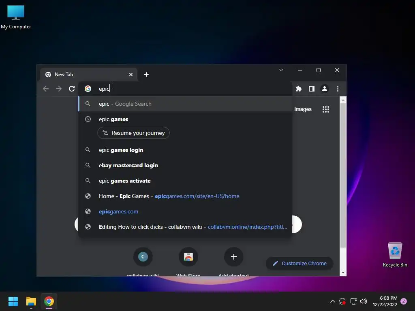Open the Web Store shortcut tile
The height and width of the screenshot is (311, 415).
188,262
